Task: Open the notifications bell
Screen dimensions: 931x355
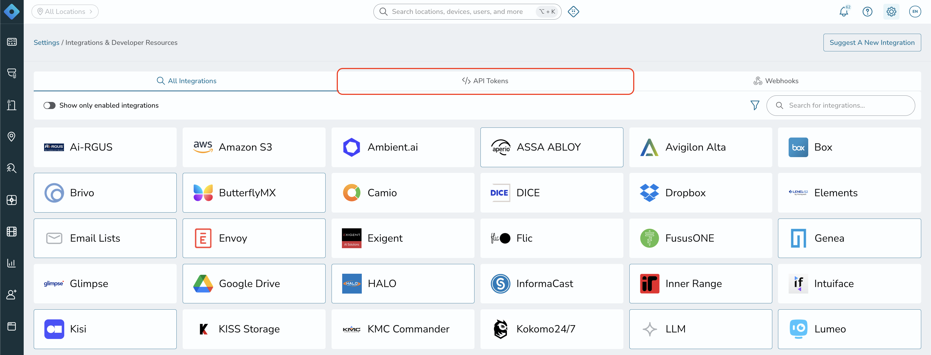Action: pos(844,11)
